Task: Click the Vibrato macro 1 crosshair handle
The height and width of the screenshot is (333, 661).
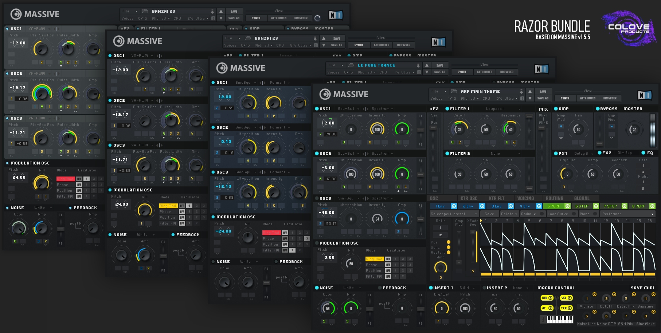Action: coord(594,294)
